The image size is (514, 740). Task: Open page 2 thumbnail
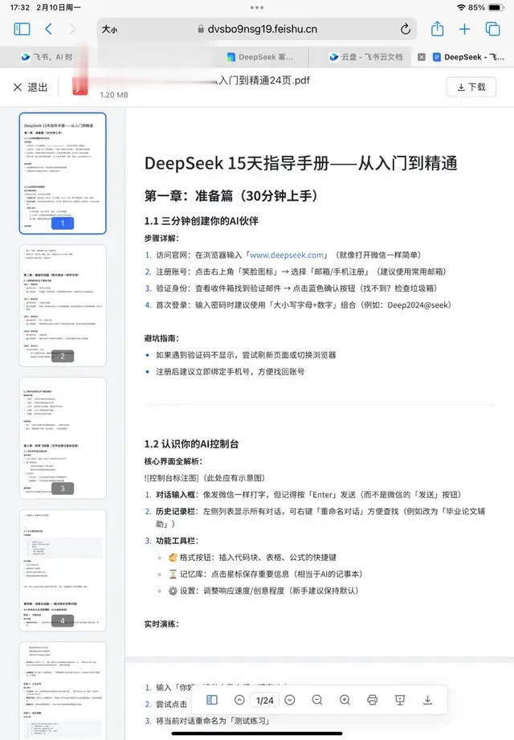63,305
